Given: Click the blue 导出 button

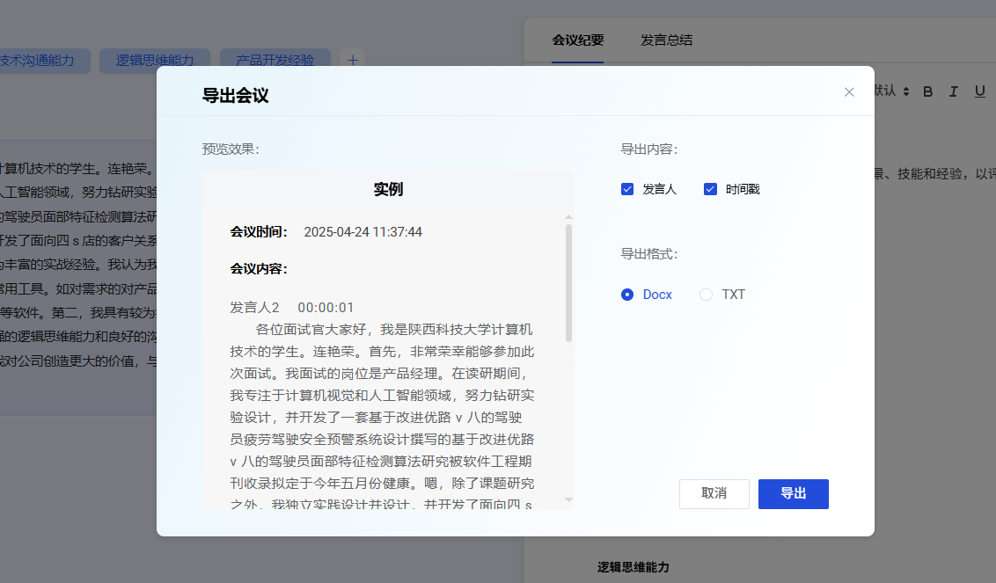Looking at the screenshot, I should (793, 494).
